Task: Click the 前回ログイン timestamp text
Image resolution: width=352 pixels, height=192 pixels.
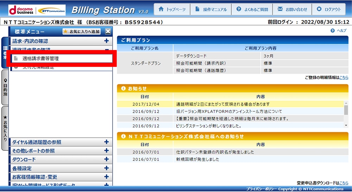Action: 308,22
